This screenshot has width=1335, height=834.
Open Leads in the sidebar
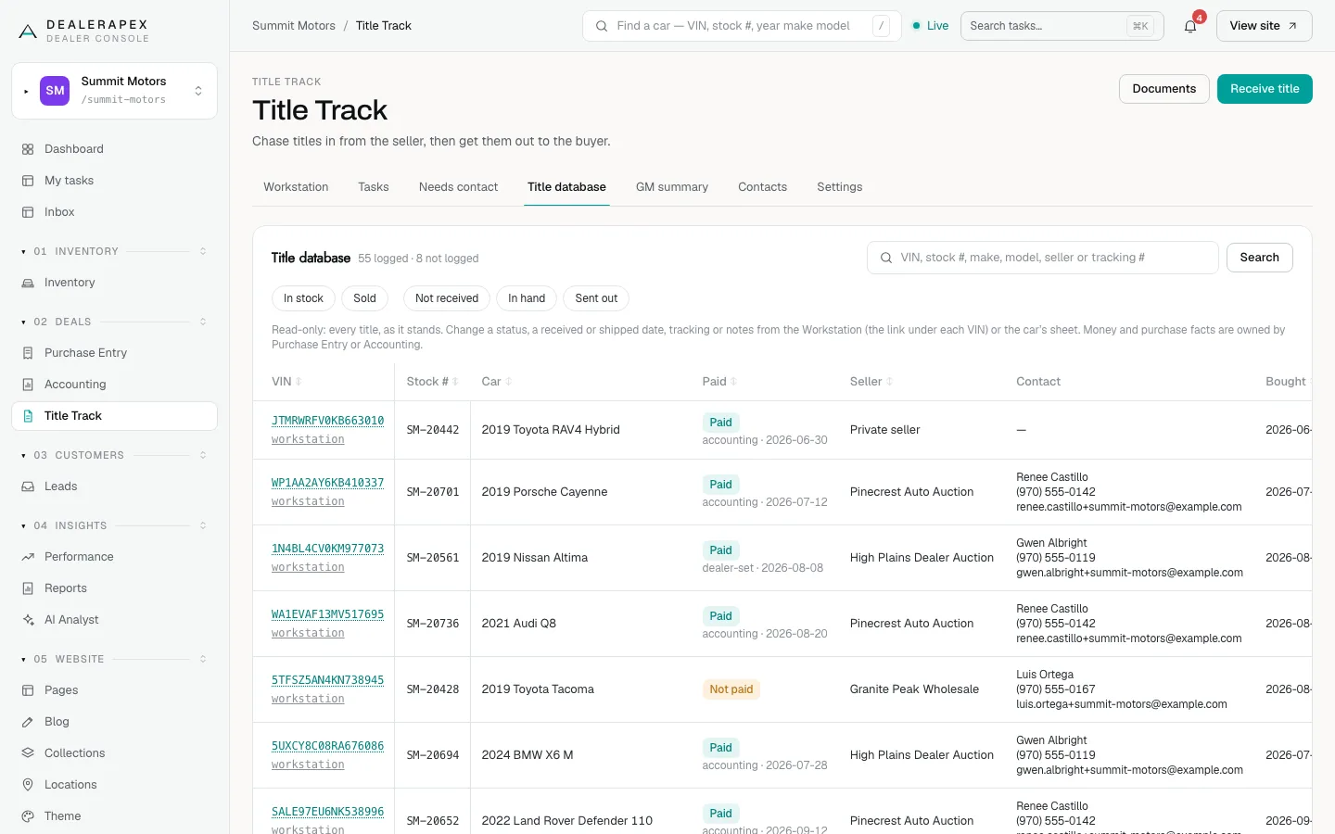[x=114, y=486]
